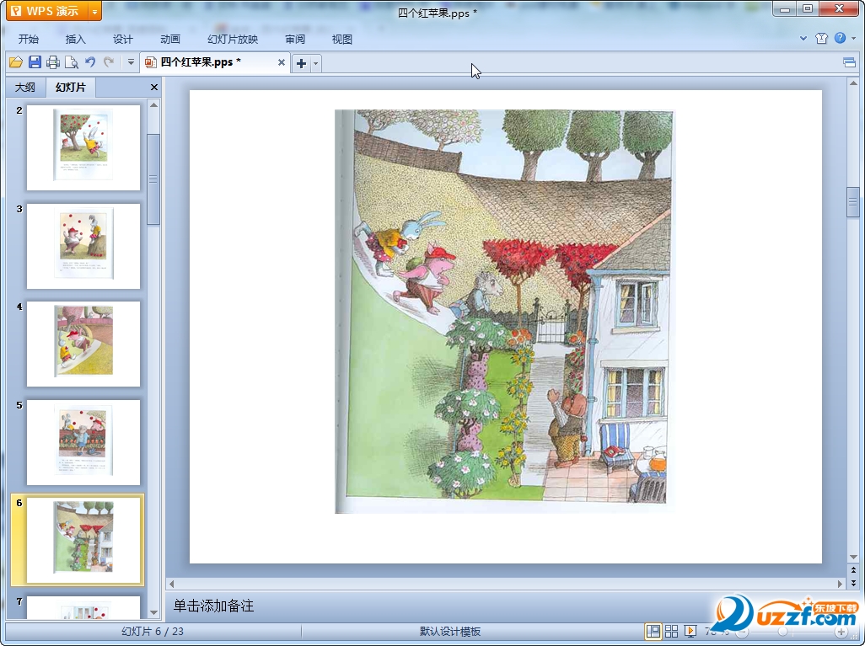This screenshot has width=865, height=646.
Task: Select slide 5 thumbnail
Action: click(83, 442)
